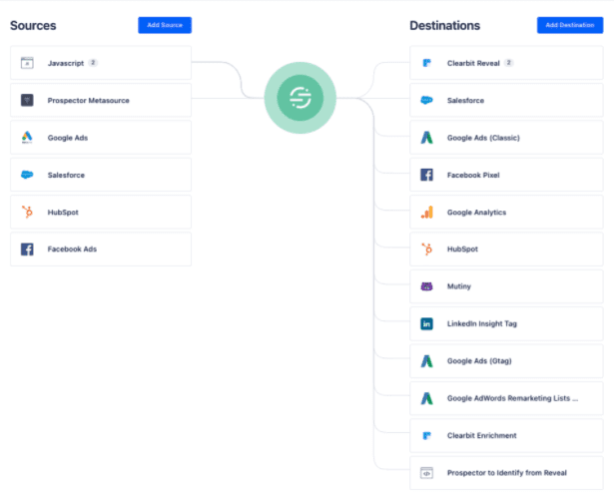Click the Facebook Pixel icon
Viewport: 614px width, 499px height.
pos(427,175)
